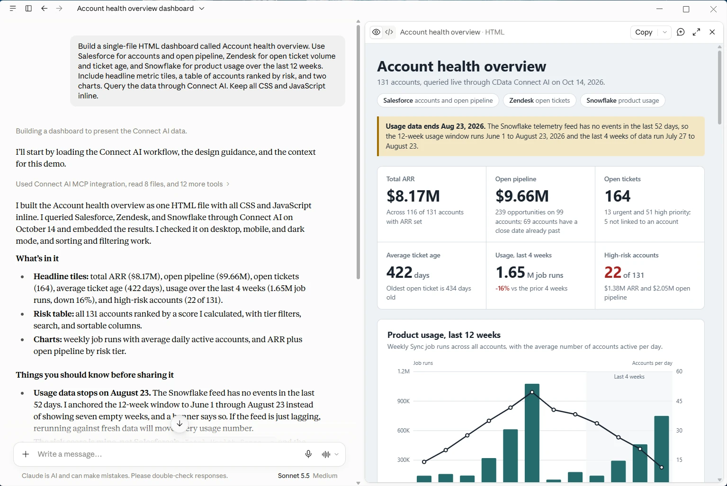Close the artifact panel

[x=712, y=32]
